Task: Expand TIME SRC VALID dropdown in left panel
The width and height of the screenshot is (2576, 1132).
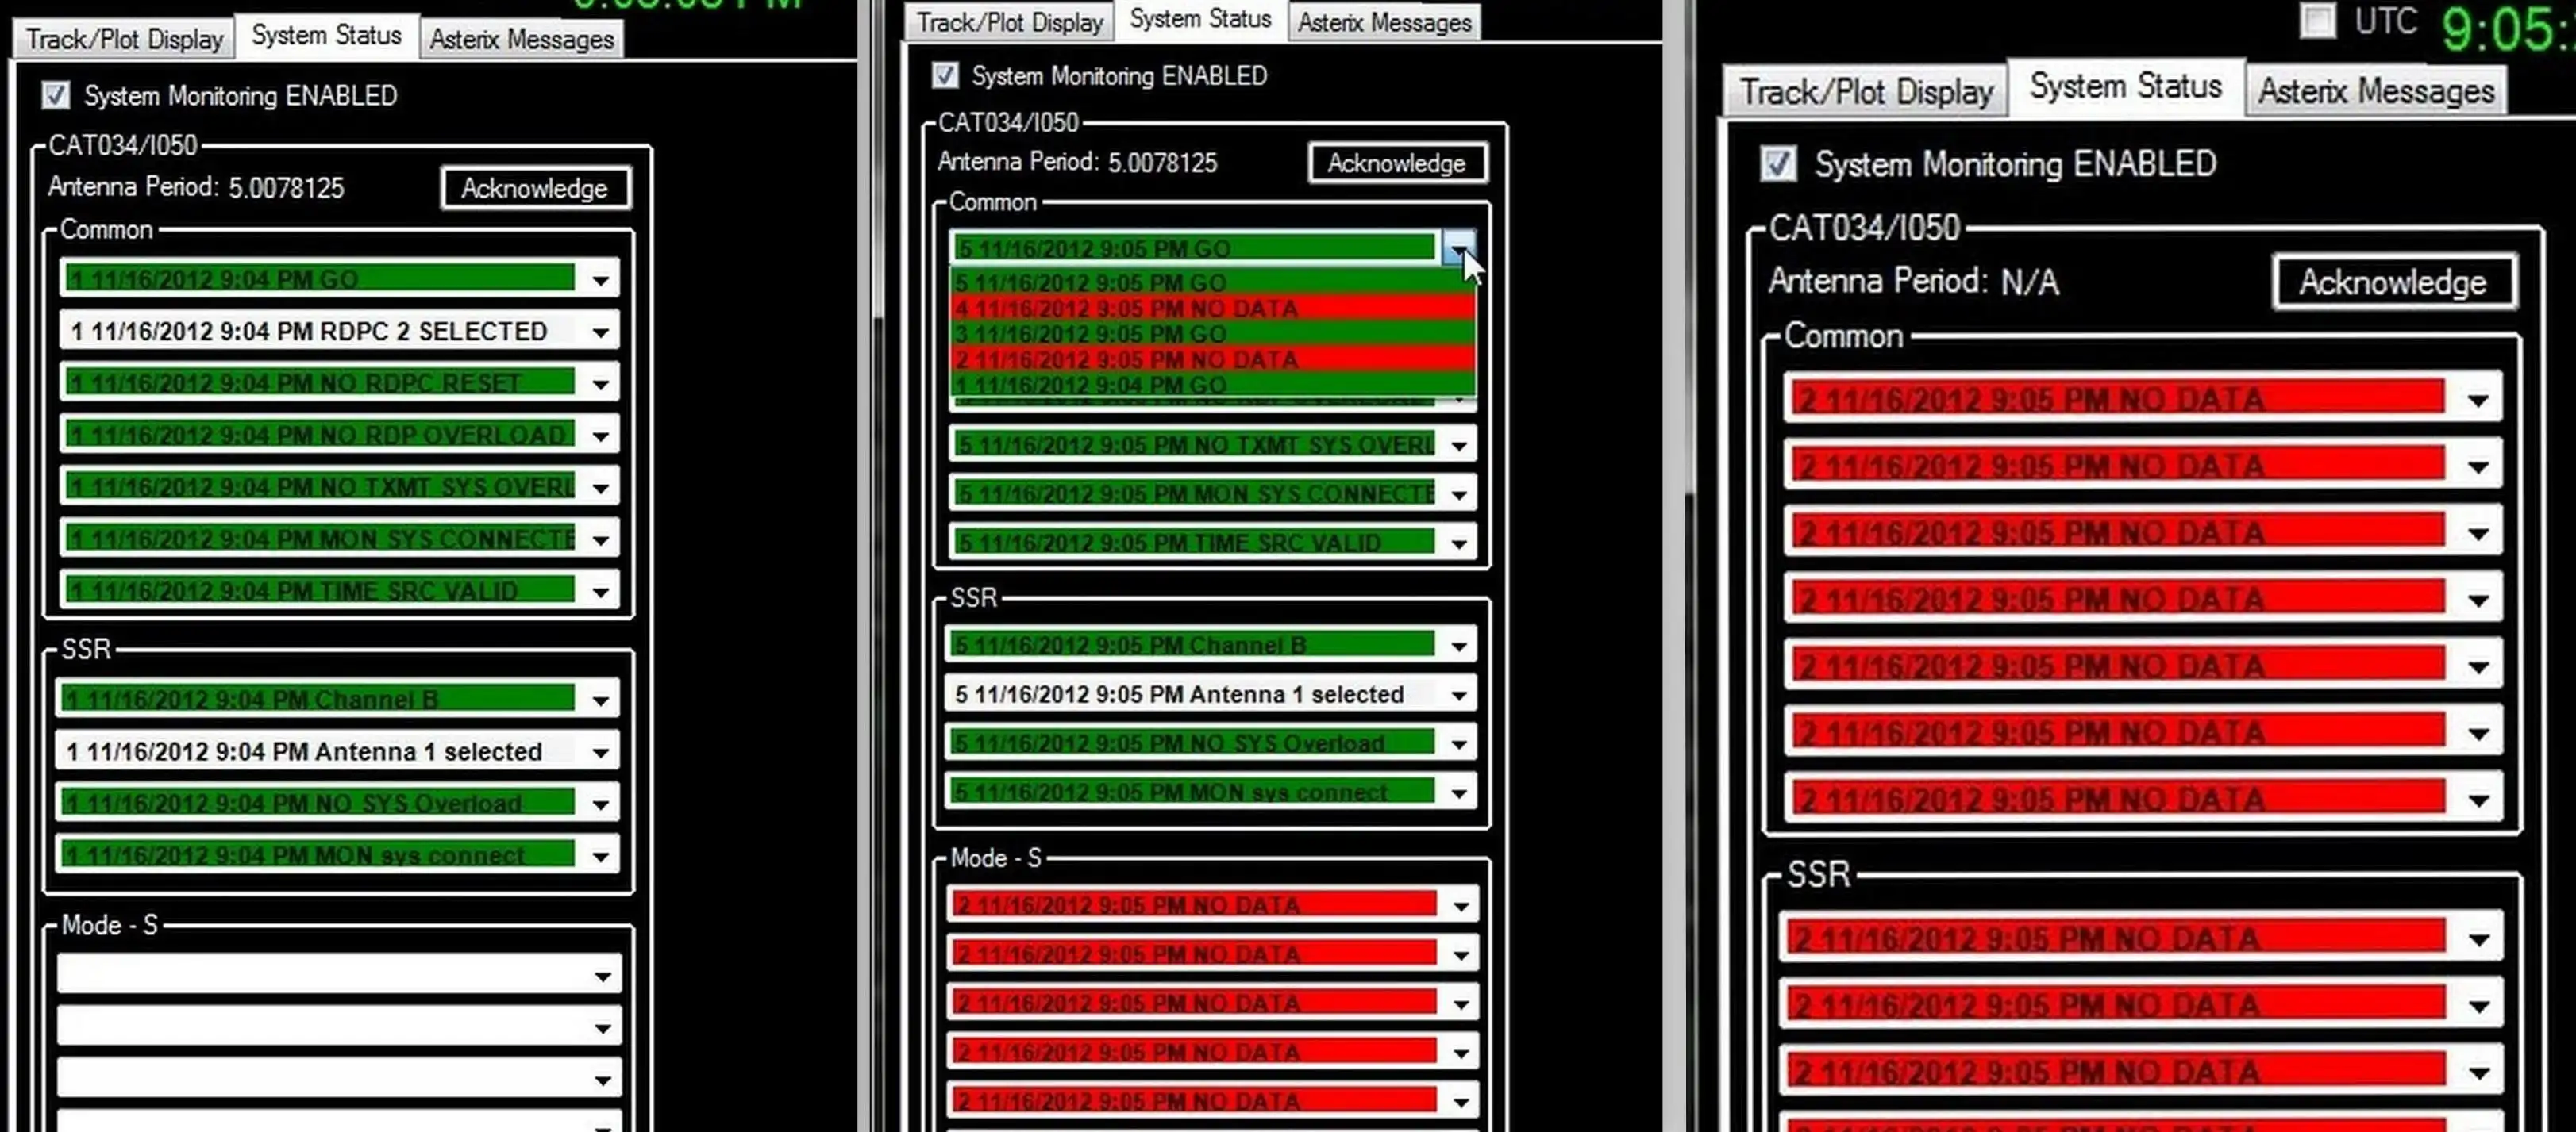Action: 599,591
